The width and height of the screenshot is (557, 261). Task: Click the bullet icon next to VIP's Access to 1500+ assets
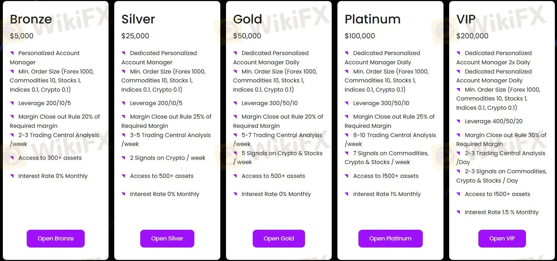point(458,194)
